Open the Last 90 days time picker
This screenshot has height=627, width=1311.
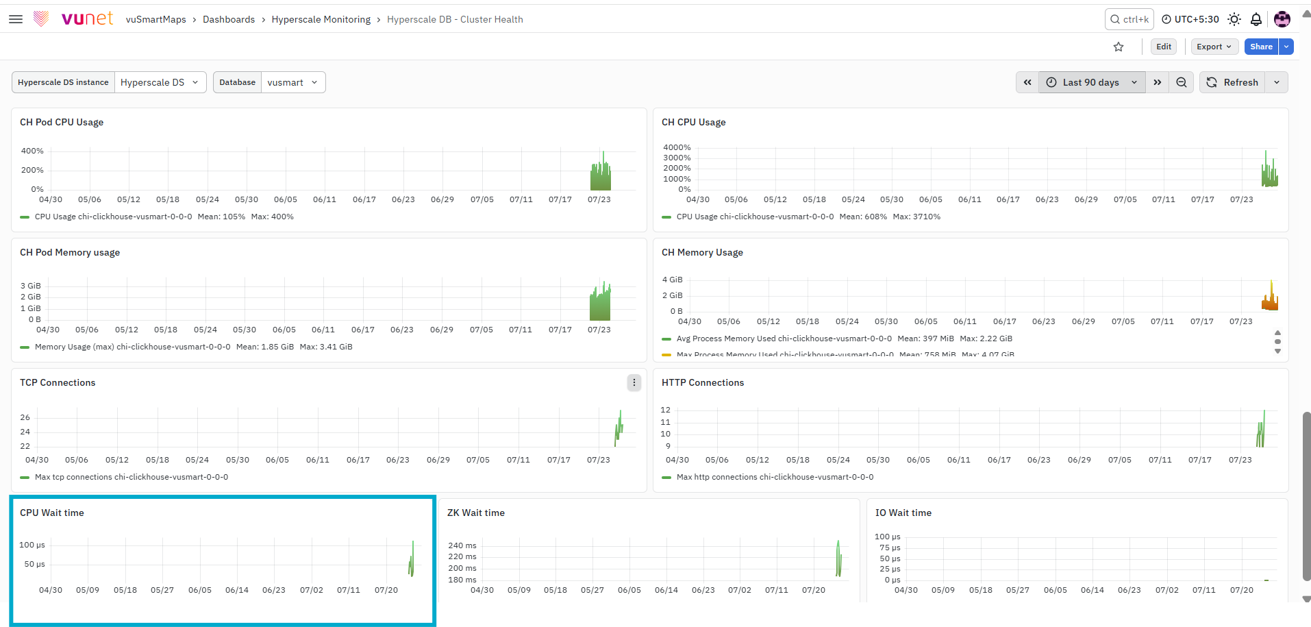pos(1092,82)
